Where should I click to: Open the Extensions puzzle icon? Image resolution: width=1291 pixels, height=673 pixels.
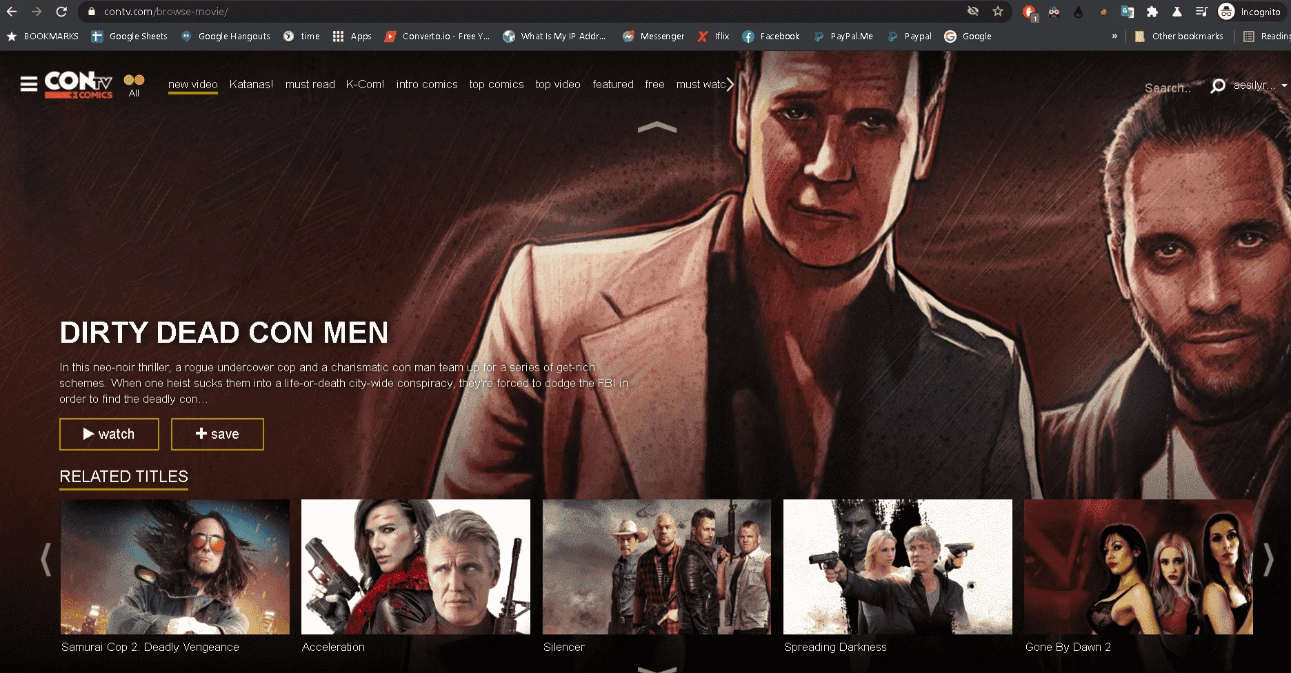(x=1152, y=12)
